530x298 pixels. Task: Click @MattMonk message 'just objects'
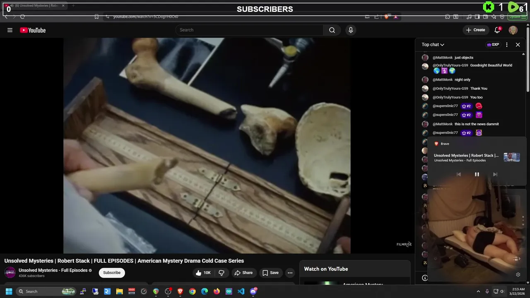coord(464,58)
